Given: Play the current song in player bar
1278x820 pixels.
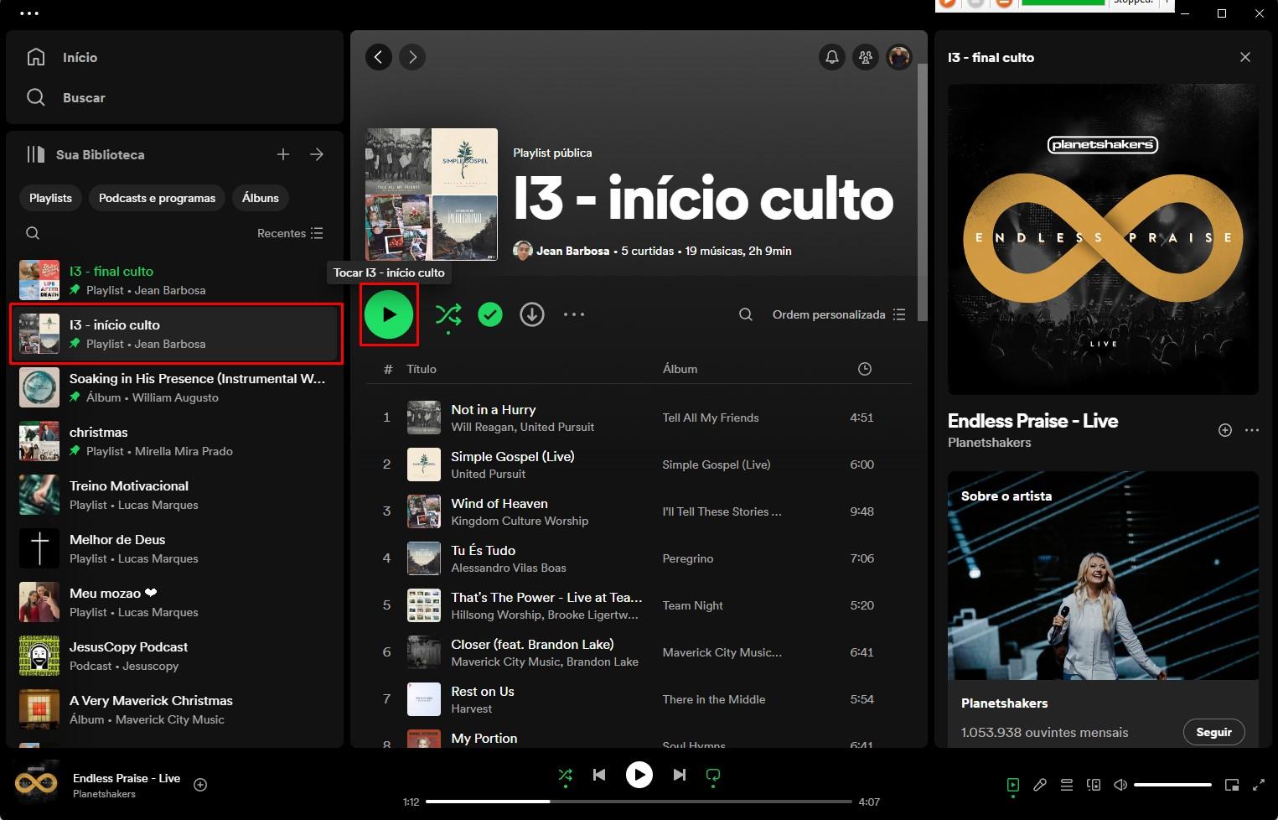Looking at the screenshot, I should point(639,775).
